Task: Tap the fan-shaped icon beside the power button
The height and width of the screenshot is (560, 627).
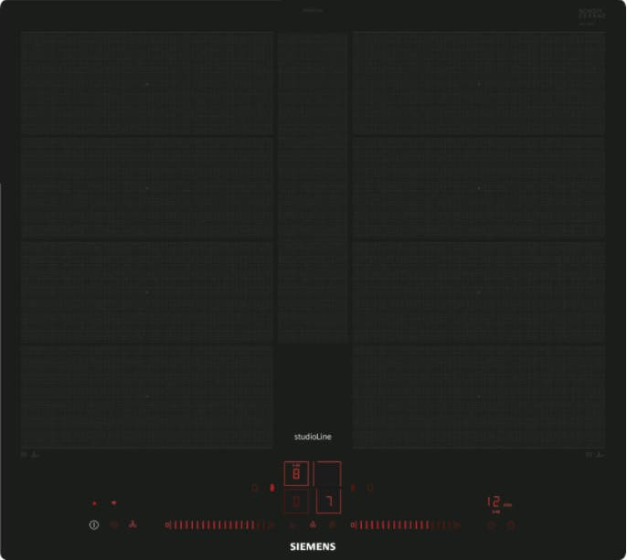Action: coord(133,525)
